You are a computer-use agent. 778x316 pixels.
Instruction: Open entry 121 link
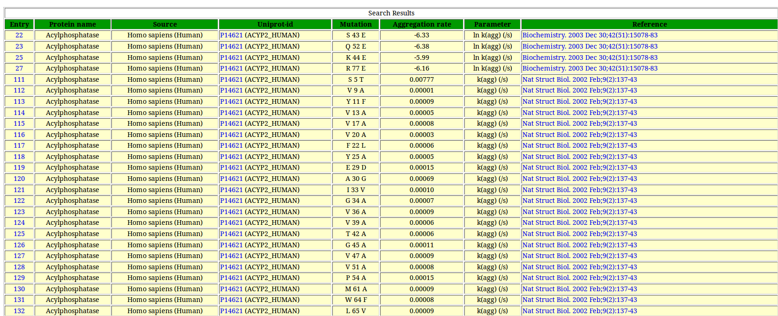click(x=19, y=190)
